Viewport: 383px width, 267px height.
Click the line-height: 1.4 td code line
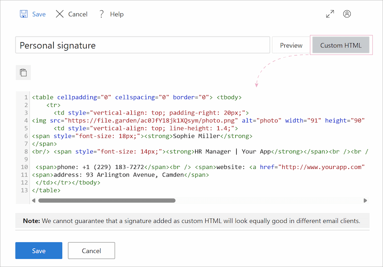pyautogui.click(x=146, y=128)
